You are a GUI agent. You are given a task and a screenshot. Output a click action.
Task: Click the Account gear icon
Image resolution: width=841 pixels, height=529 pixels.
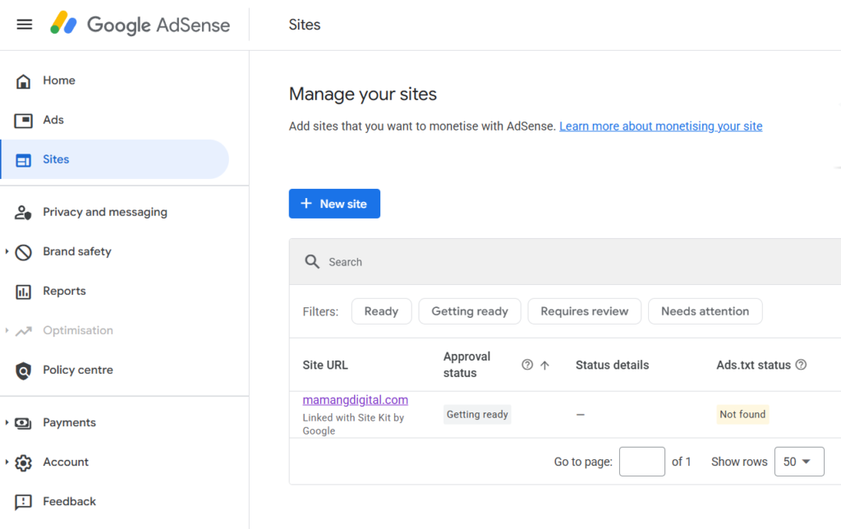point(23,462)
